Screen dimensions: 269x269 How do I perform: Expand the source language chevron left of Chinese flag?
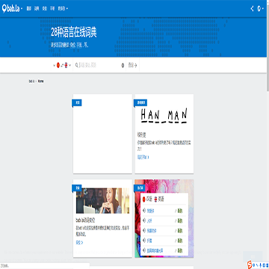click(54, 65)
